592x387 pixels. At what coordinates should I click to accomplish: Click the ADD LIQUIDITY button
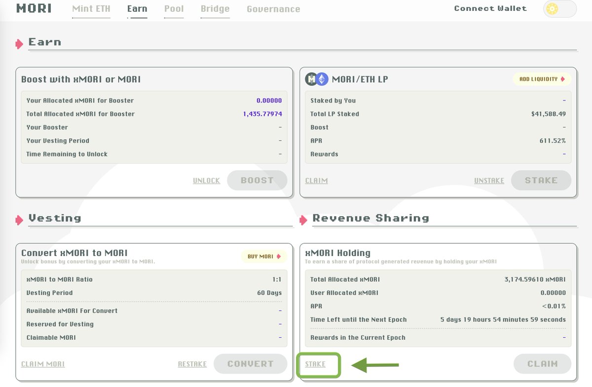(x=542, y=79)
